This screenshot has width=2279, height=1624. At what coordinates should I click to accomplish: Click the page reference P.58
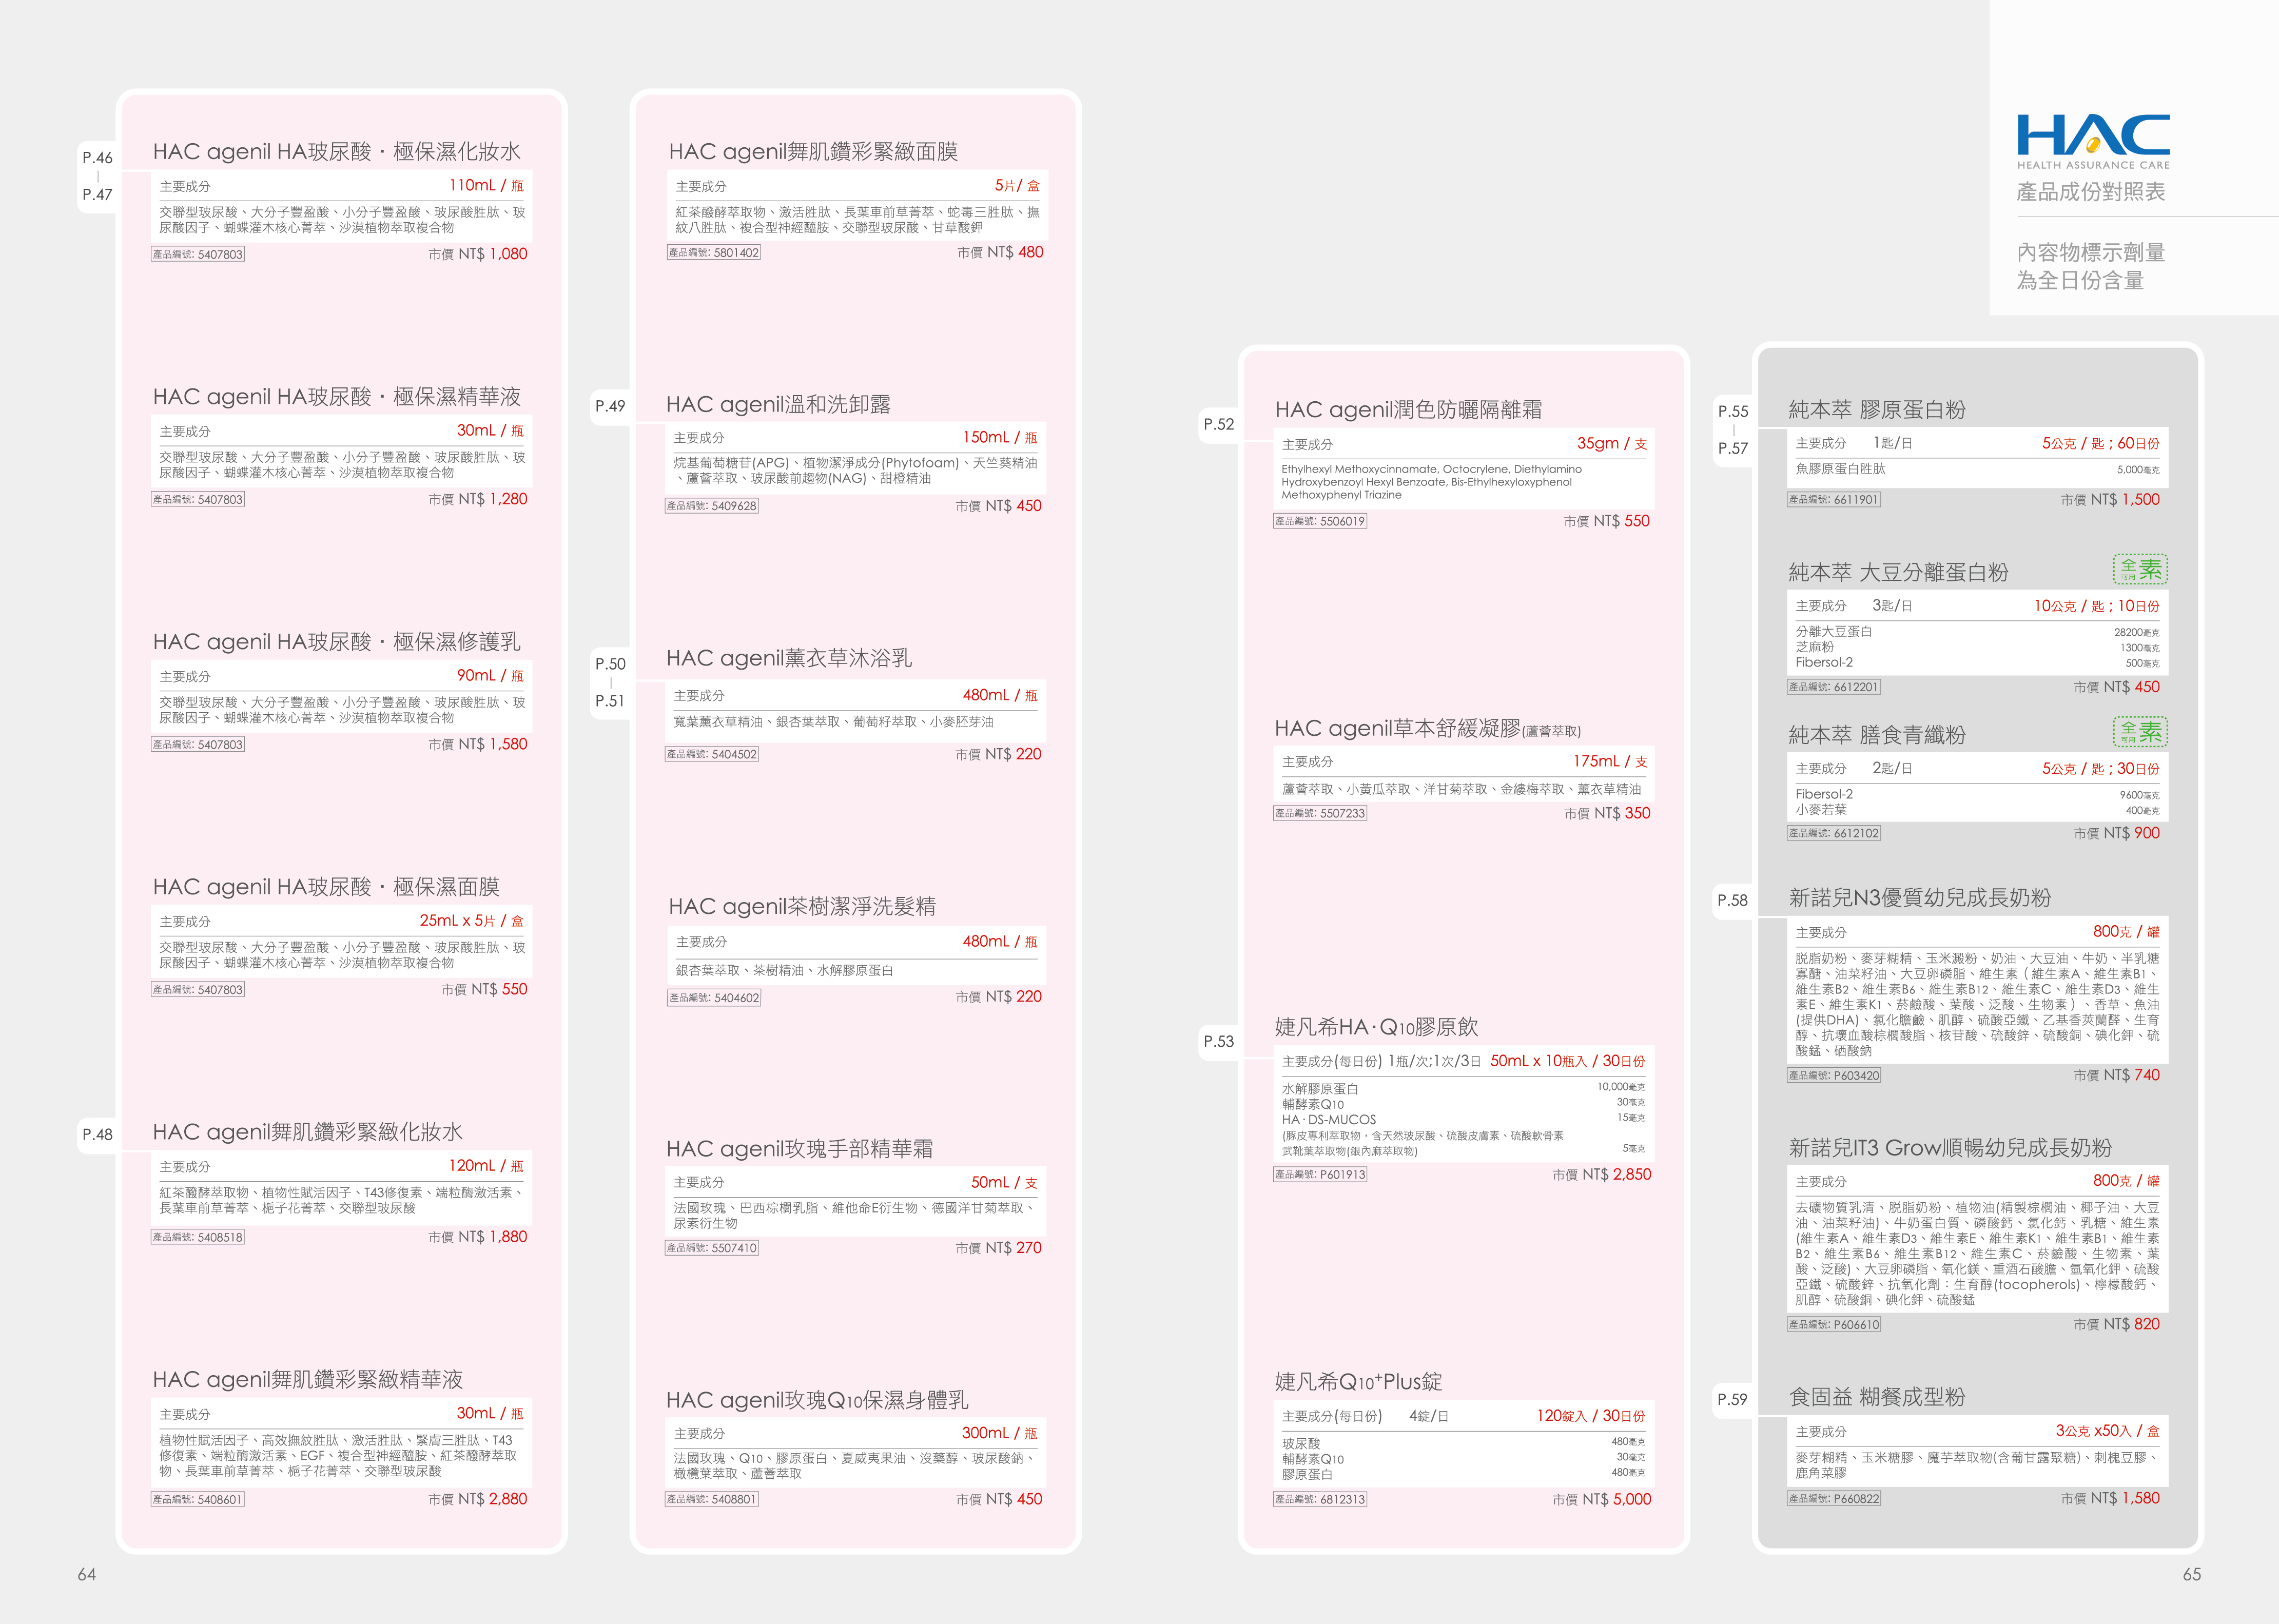1733,900
